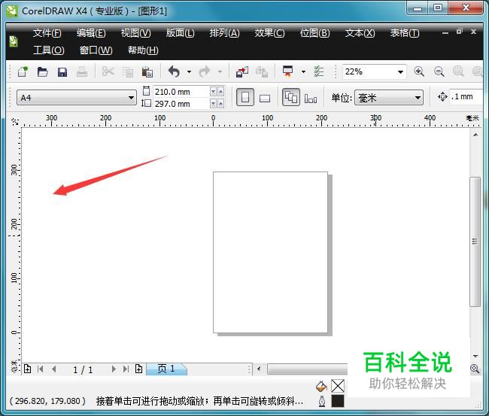Click the fill bucket icon in status bar

[321, 387]
